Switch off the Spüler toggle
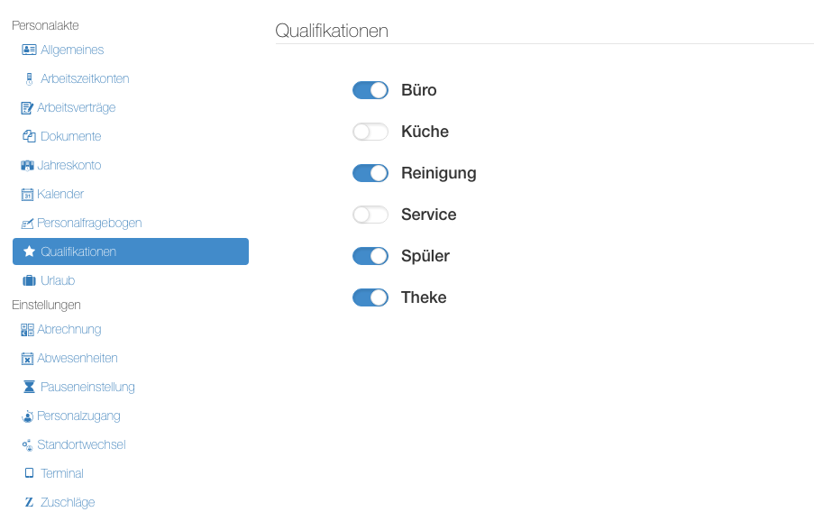Image resolution: width=814 pixels, height=512 pixels. tap(370, 256)
